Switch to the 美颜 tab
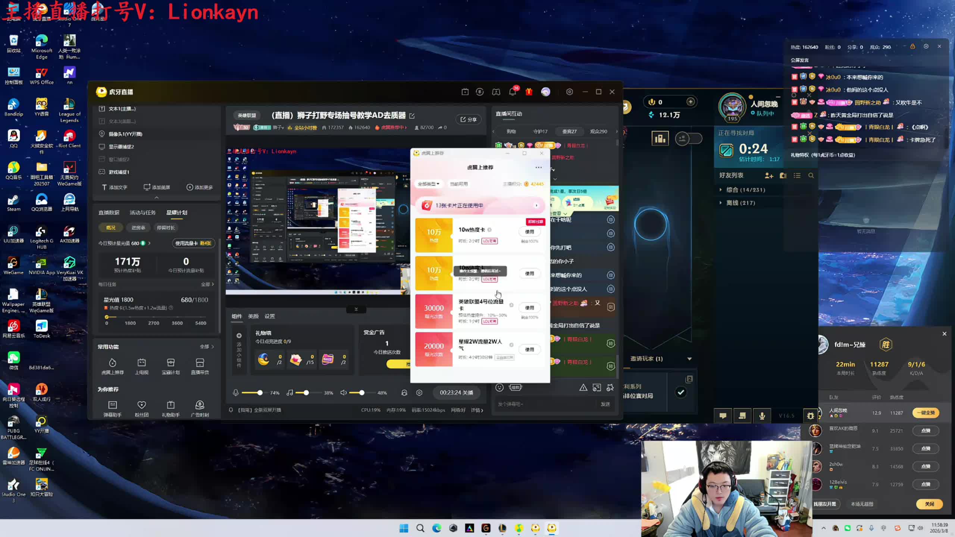Viewport: 955px width, 537px height. click(253, 316)
